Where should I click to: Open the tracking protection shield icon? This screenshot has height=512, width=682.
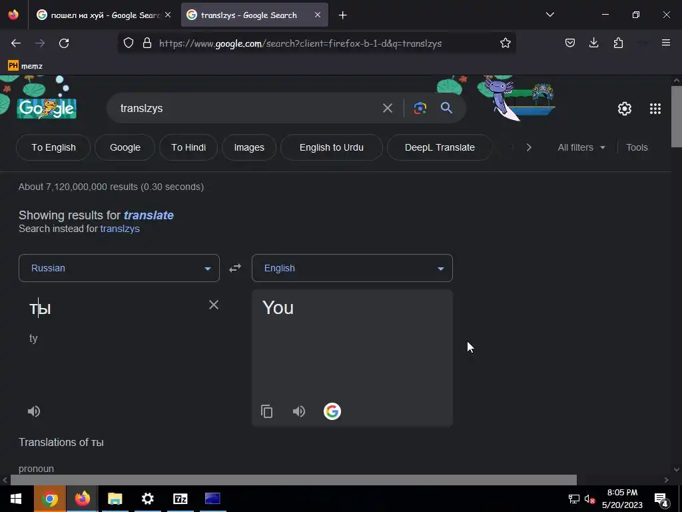pyautogui.click(x=129, y=43)
